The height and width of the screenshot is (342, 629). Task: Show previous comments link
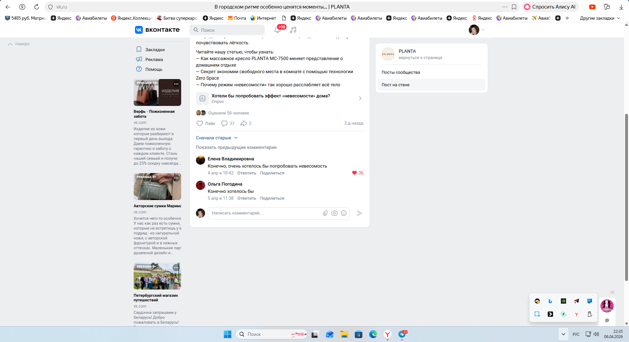[236, 147]
